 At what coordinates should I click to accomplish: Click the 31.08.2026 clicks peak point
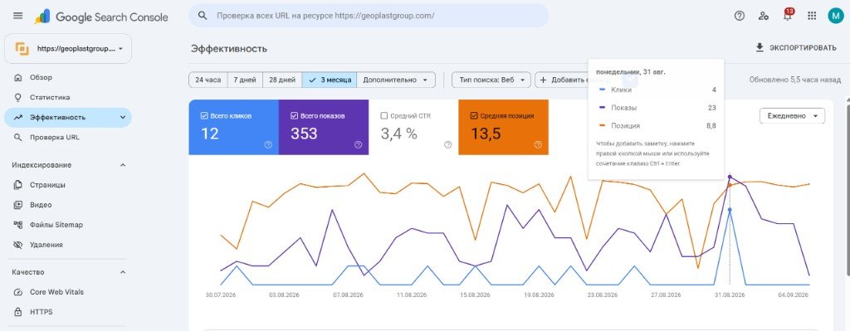[730, 210]
